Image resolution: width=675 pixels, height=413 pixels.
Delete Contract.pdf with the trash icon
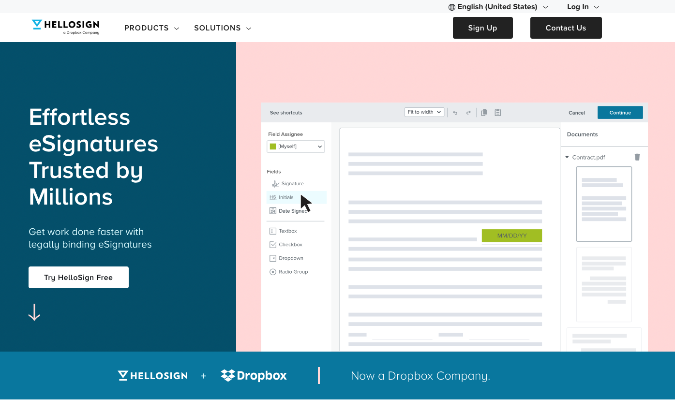pyautogui.click(x=637, y=157)
